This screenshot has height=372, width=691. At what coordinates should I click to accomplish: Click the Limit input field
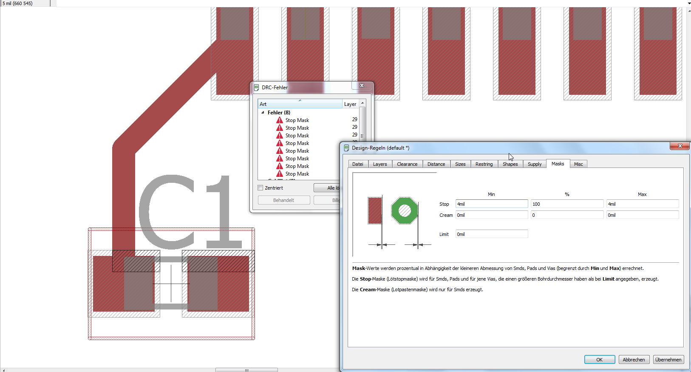click(x=492, y=234)
